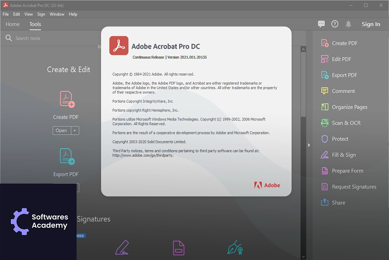Image resolution: width=389 pixels, height=260 pixels.
Task: Click Request Signatures icon in right panel
Action: pos(325,187)
